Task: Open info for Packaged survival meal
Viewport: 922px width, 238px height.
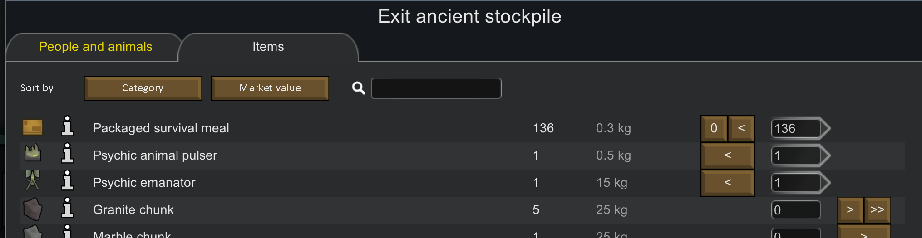Action: (67, 126)
